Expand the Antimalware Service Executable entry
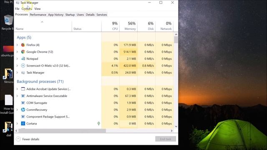 [x=17, y=96]
